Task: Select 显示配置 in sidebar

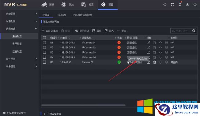Action: coord(17,44)
